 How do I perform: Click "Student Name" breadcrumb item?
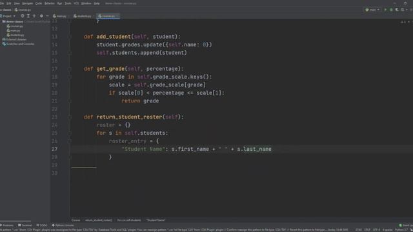(x=156, y=220)
